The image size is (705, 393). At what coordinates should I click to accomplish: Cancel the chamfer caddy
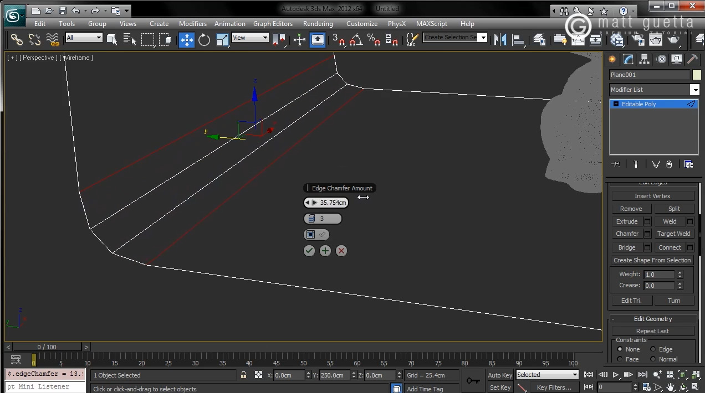click(x=341, y=251)
